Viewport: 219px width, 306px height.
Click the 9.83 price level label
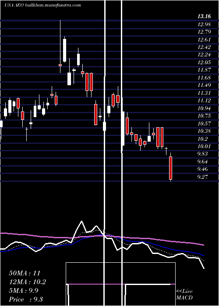click(x=202, y=154)
